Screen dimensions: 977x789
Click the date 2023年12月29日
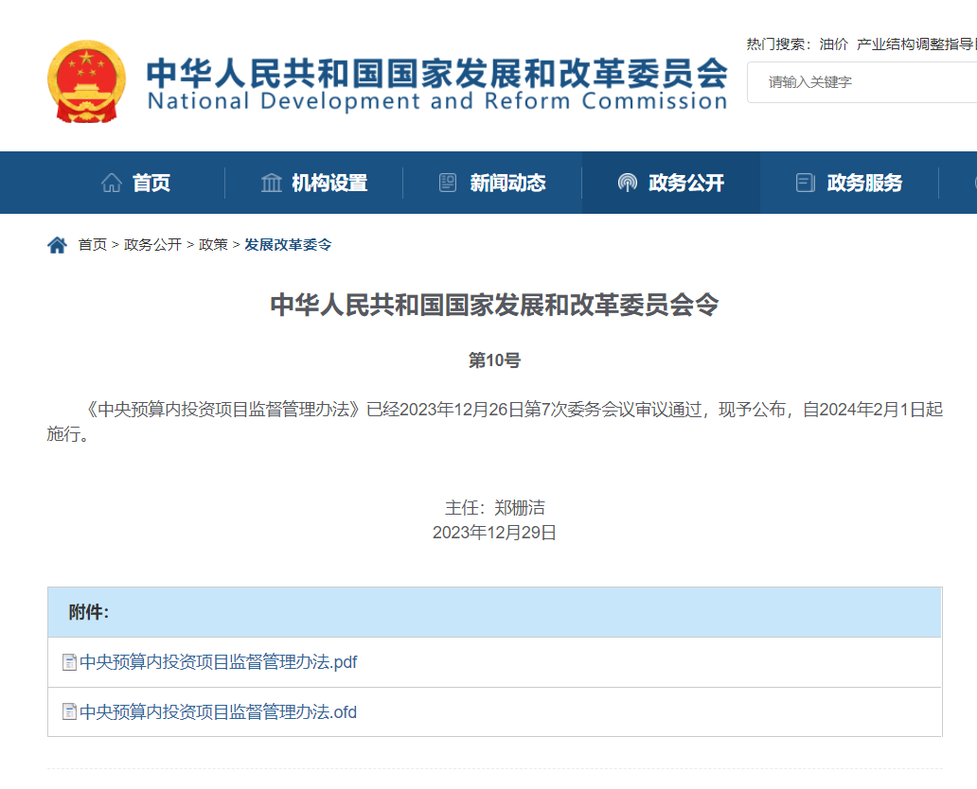coord(495,533)
